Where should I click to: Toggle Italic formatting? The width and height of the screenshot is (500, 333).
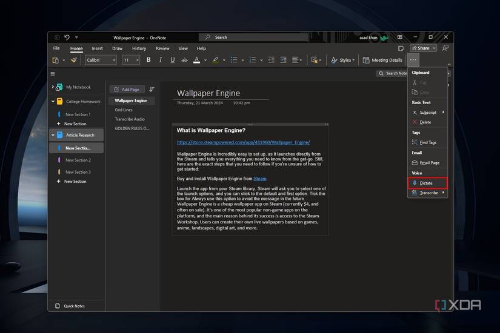pos(161,60)
